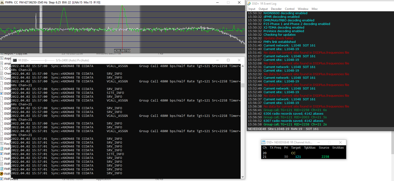Screen dimensions: 394x181
Task: Click the 'TgtAlias' column header
Action: (310, 148)
